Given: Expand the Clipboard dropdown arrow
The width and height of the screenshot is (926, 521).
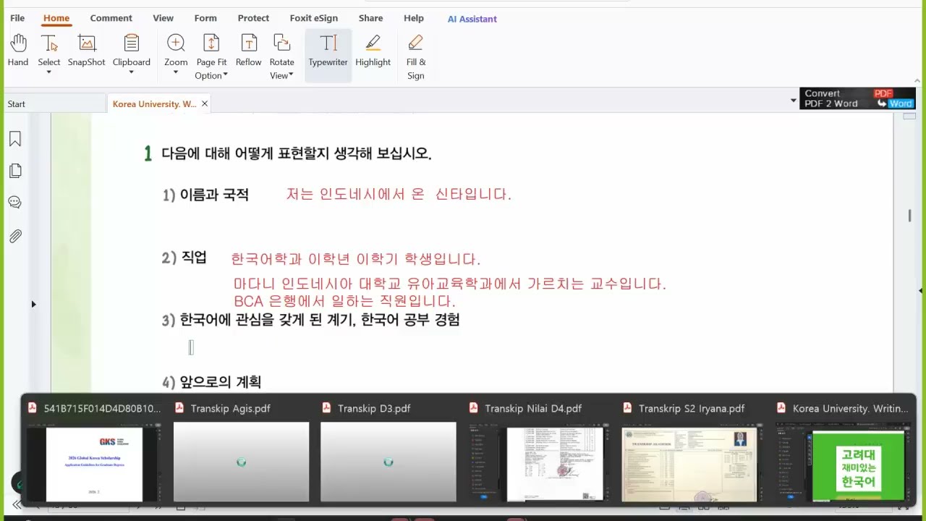Looking at the screenshot, I should tap(132, 72).
